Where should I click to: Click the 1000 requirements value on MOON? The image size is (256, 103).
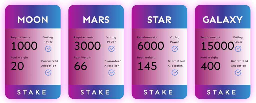click(24, 46)
